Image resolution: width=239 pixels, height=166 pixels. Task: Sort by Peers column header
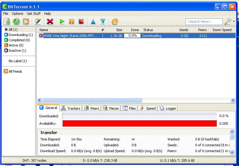(199, 30)
